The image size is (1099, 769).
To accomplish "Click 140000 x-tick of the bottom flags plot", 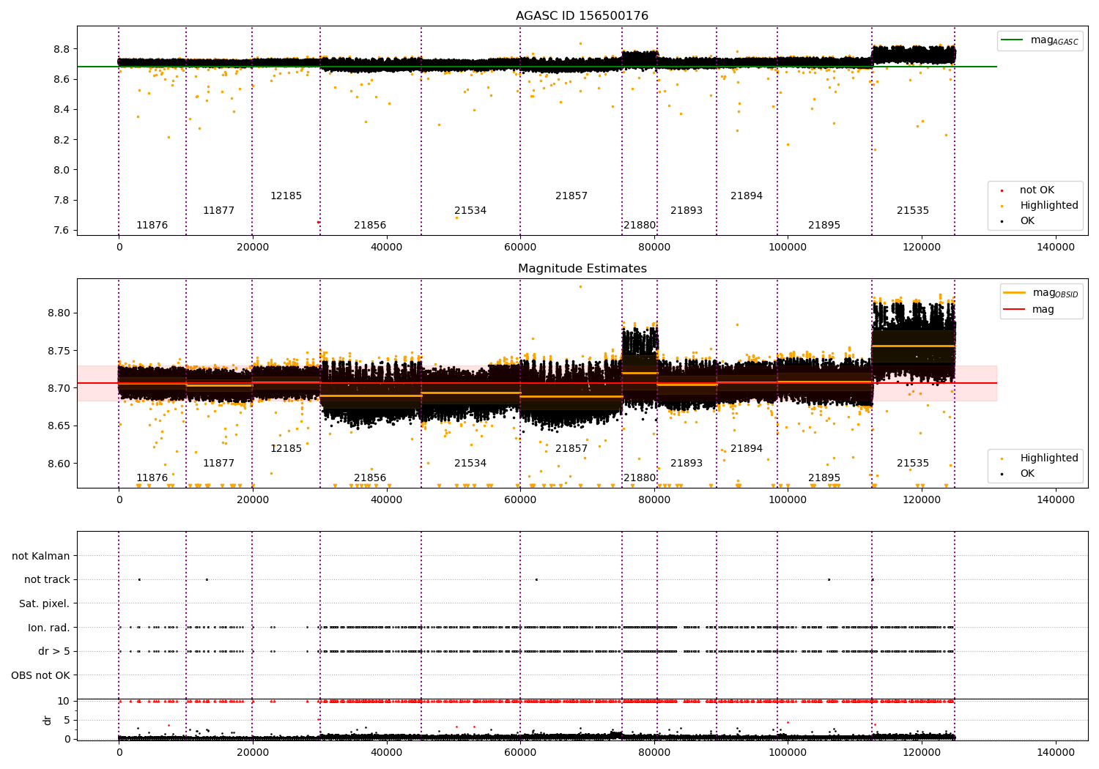I will (1055, 752).
